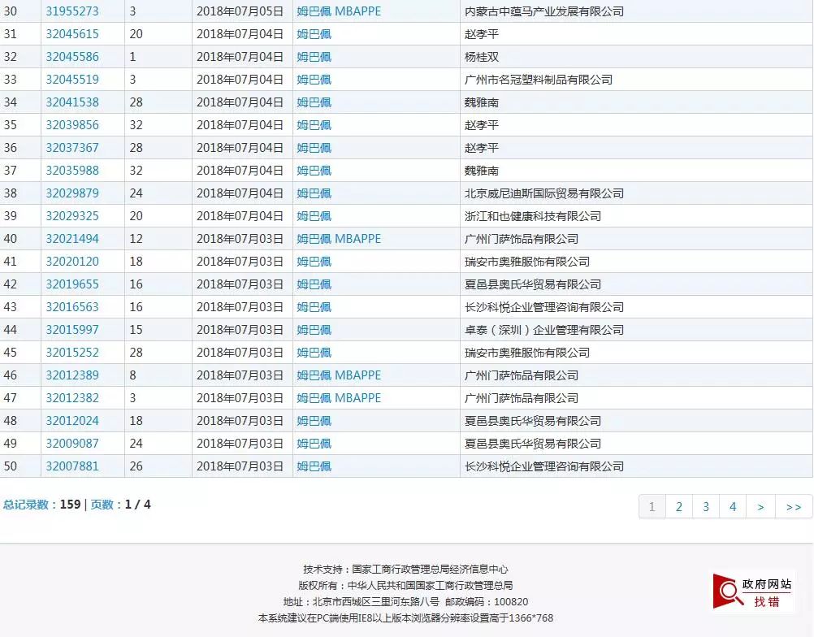The height and width of the screenshot is (637, 814).
Task: Open application number 32041538
Action: (72, 102)
